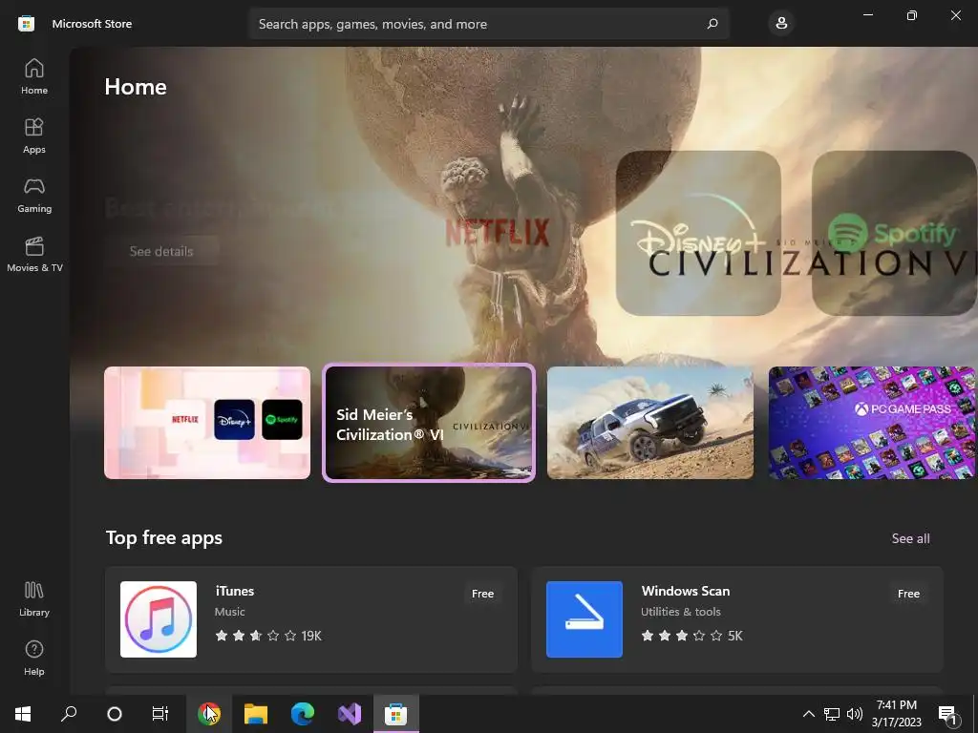978x733 pixels.
Task: Open the Help page
Action: 34,659
